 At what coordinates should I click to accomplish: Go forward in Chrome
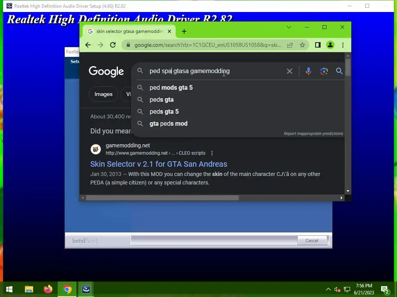pos(100,45)
